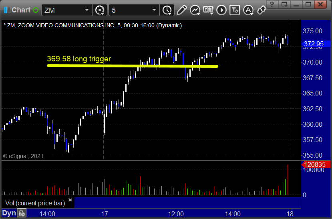Click the bar replay play button
Screen dimensions: 332x219
[221, 10]
